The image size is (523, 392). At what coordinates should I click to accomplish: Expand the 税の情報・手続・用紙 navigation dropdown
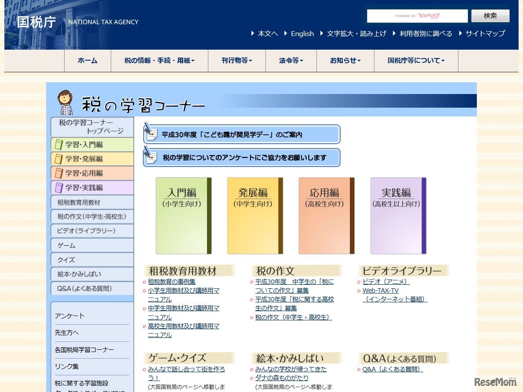(x=160, y=61)
